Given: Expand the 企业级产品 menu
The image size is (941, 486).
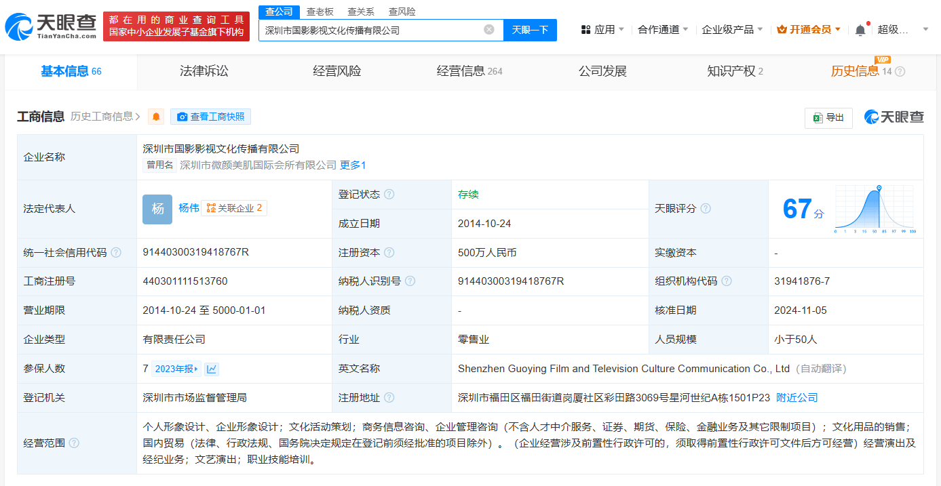Looking at the screenshot, I should [732, 30].
